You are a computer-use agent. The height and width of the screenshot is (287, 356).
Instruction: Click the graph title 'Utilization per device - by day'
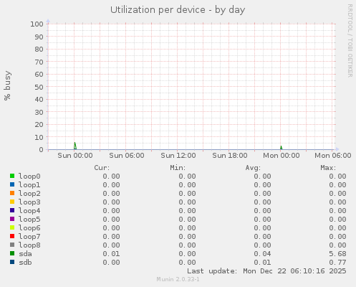178,10
